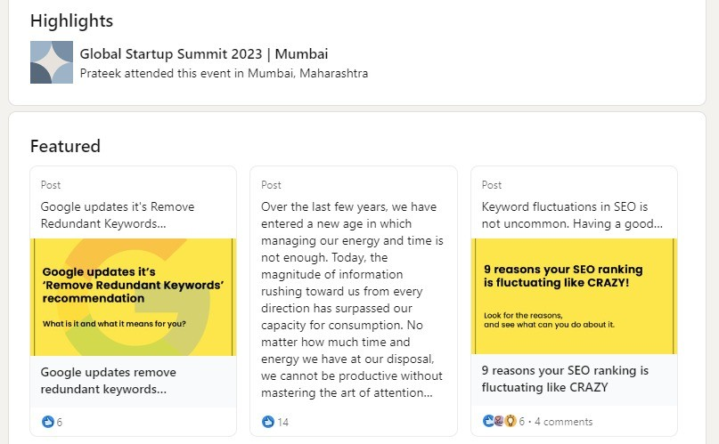Image resolution: width=719 pixels, height=444 pixels.
Task: Click the 'Google updates remove redundant keywords...' caption title
Action: pos(109,380)
